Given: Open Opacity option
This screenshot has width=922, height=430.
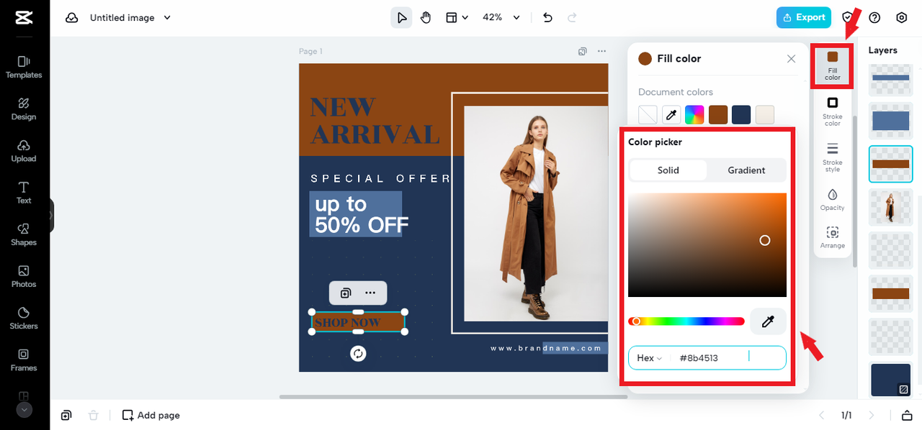Looking at the screenshot, I should (x=833, y=199).
